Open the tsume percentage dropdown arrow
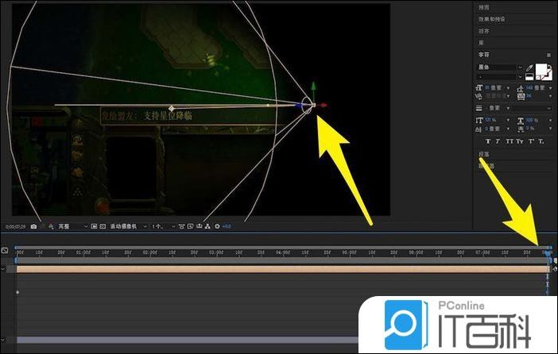The image size is (558, 354). (550, 129)
